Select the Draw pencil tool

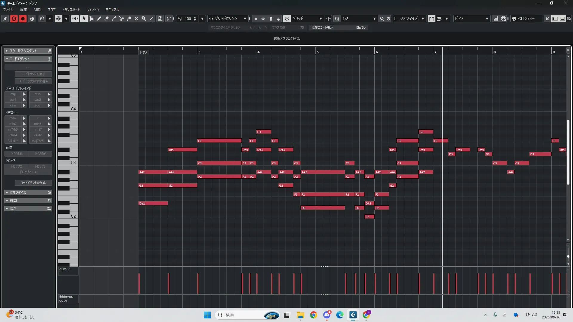pyautogui.click(x=99, y=18)
